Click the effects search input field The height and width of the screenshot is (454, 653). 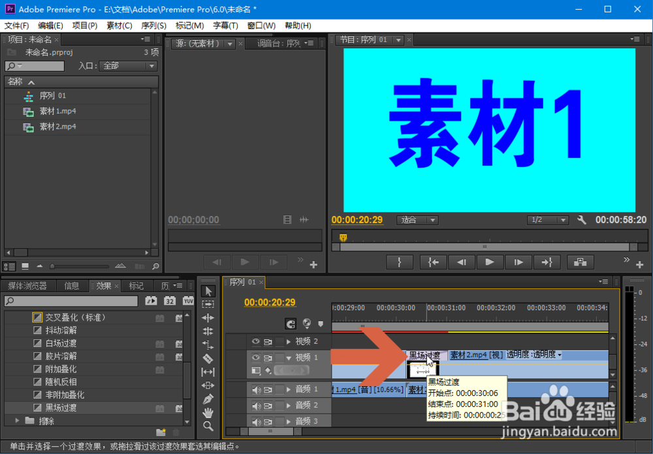(71, 301)
